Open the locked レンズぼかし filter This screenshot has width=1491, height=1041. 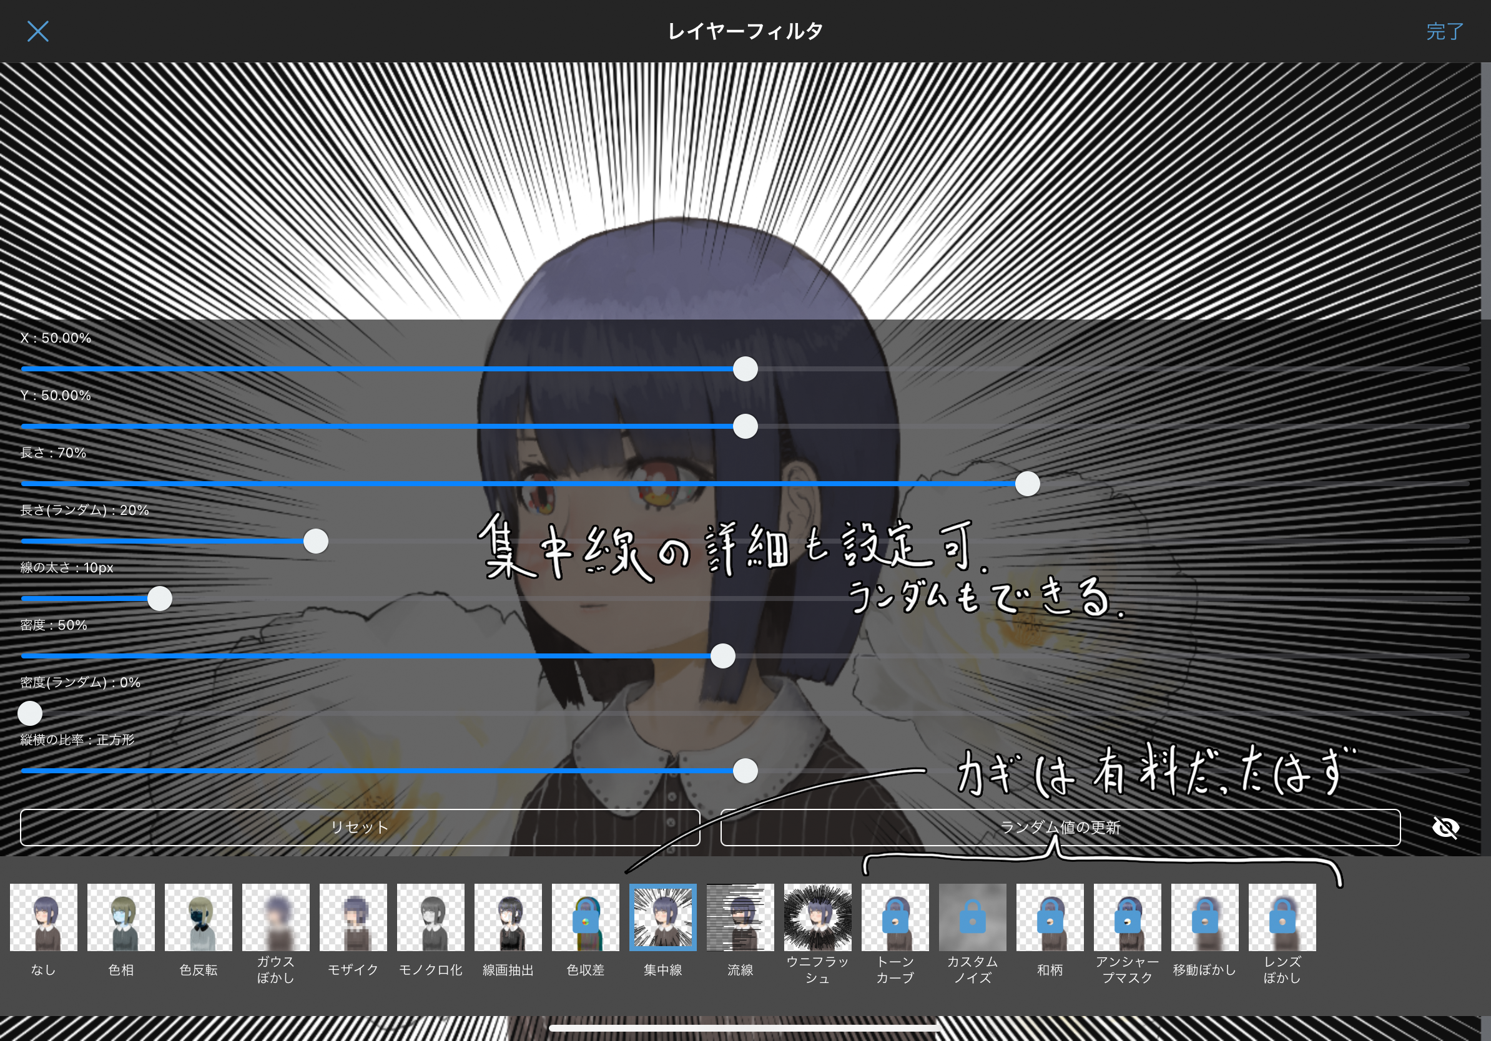click(x=1282, y=916)
